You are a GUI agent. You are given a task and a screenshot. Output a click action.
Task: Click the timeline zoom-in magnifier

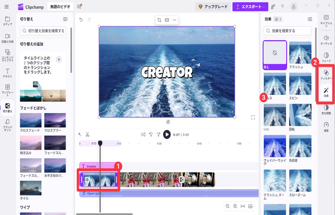(235, 206)
